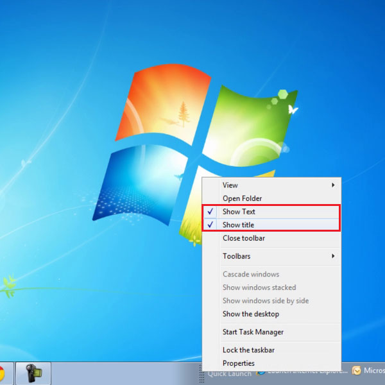Click the disabled Show windows side by side

pyautogui.click(x=271, y=301)
